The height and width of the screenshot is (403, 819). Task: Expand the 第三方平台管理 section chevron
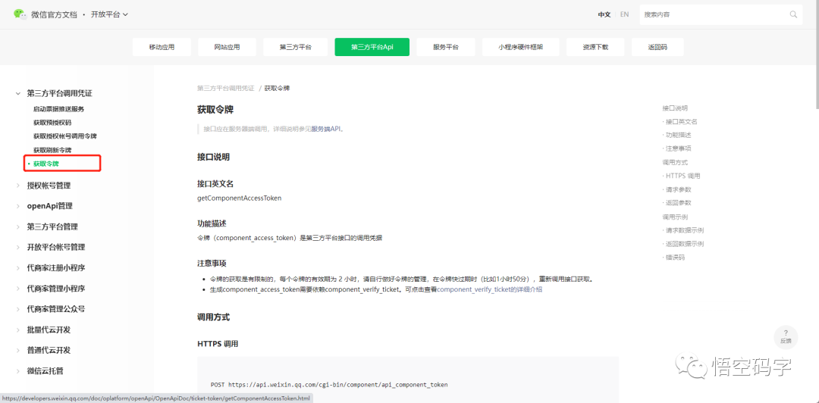click(17, 226)
